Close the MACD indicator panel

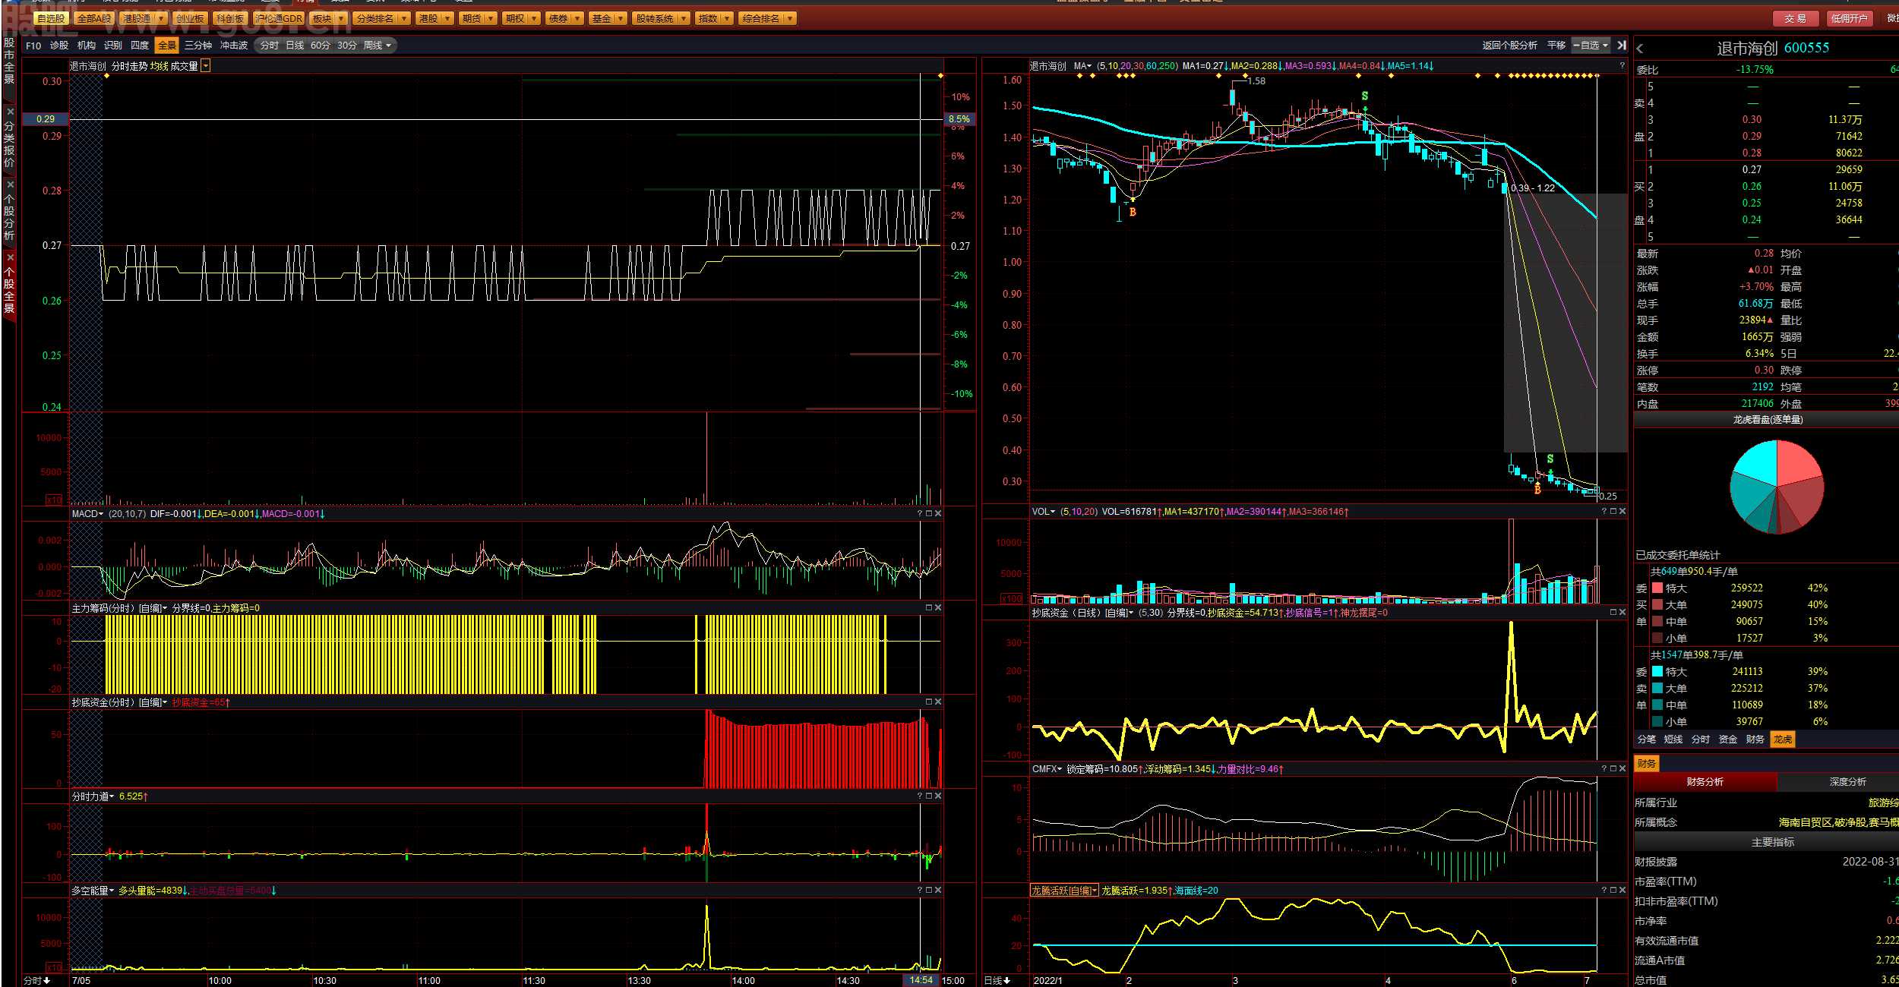tap(938, 514)
